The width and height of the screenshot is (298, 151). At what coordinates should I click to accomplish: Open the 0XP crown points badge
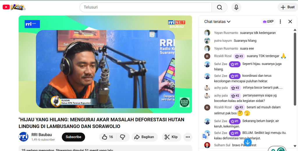click(x=268, y=22)
